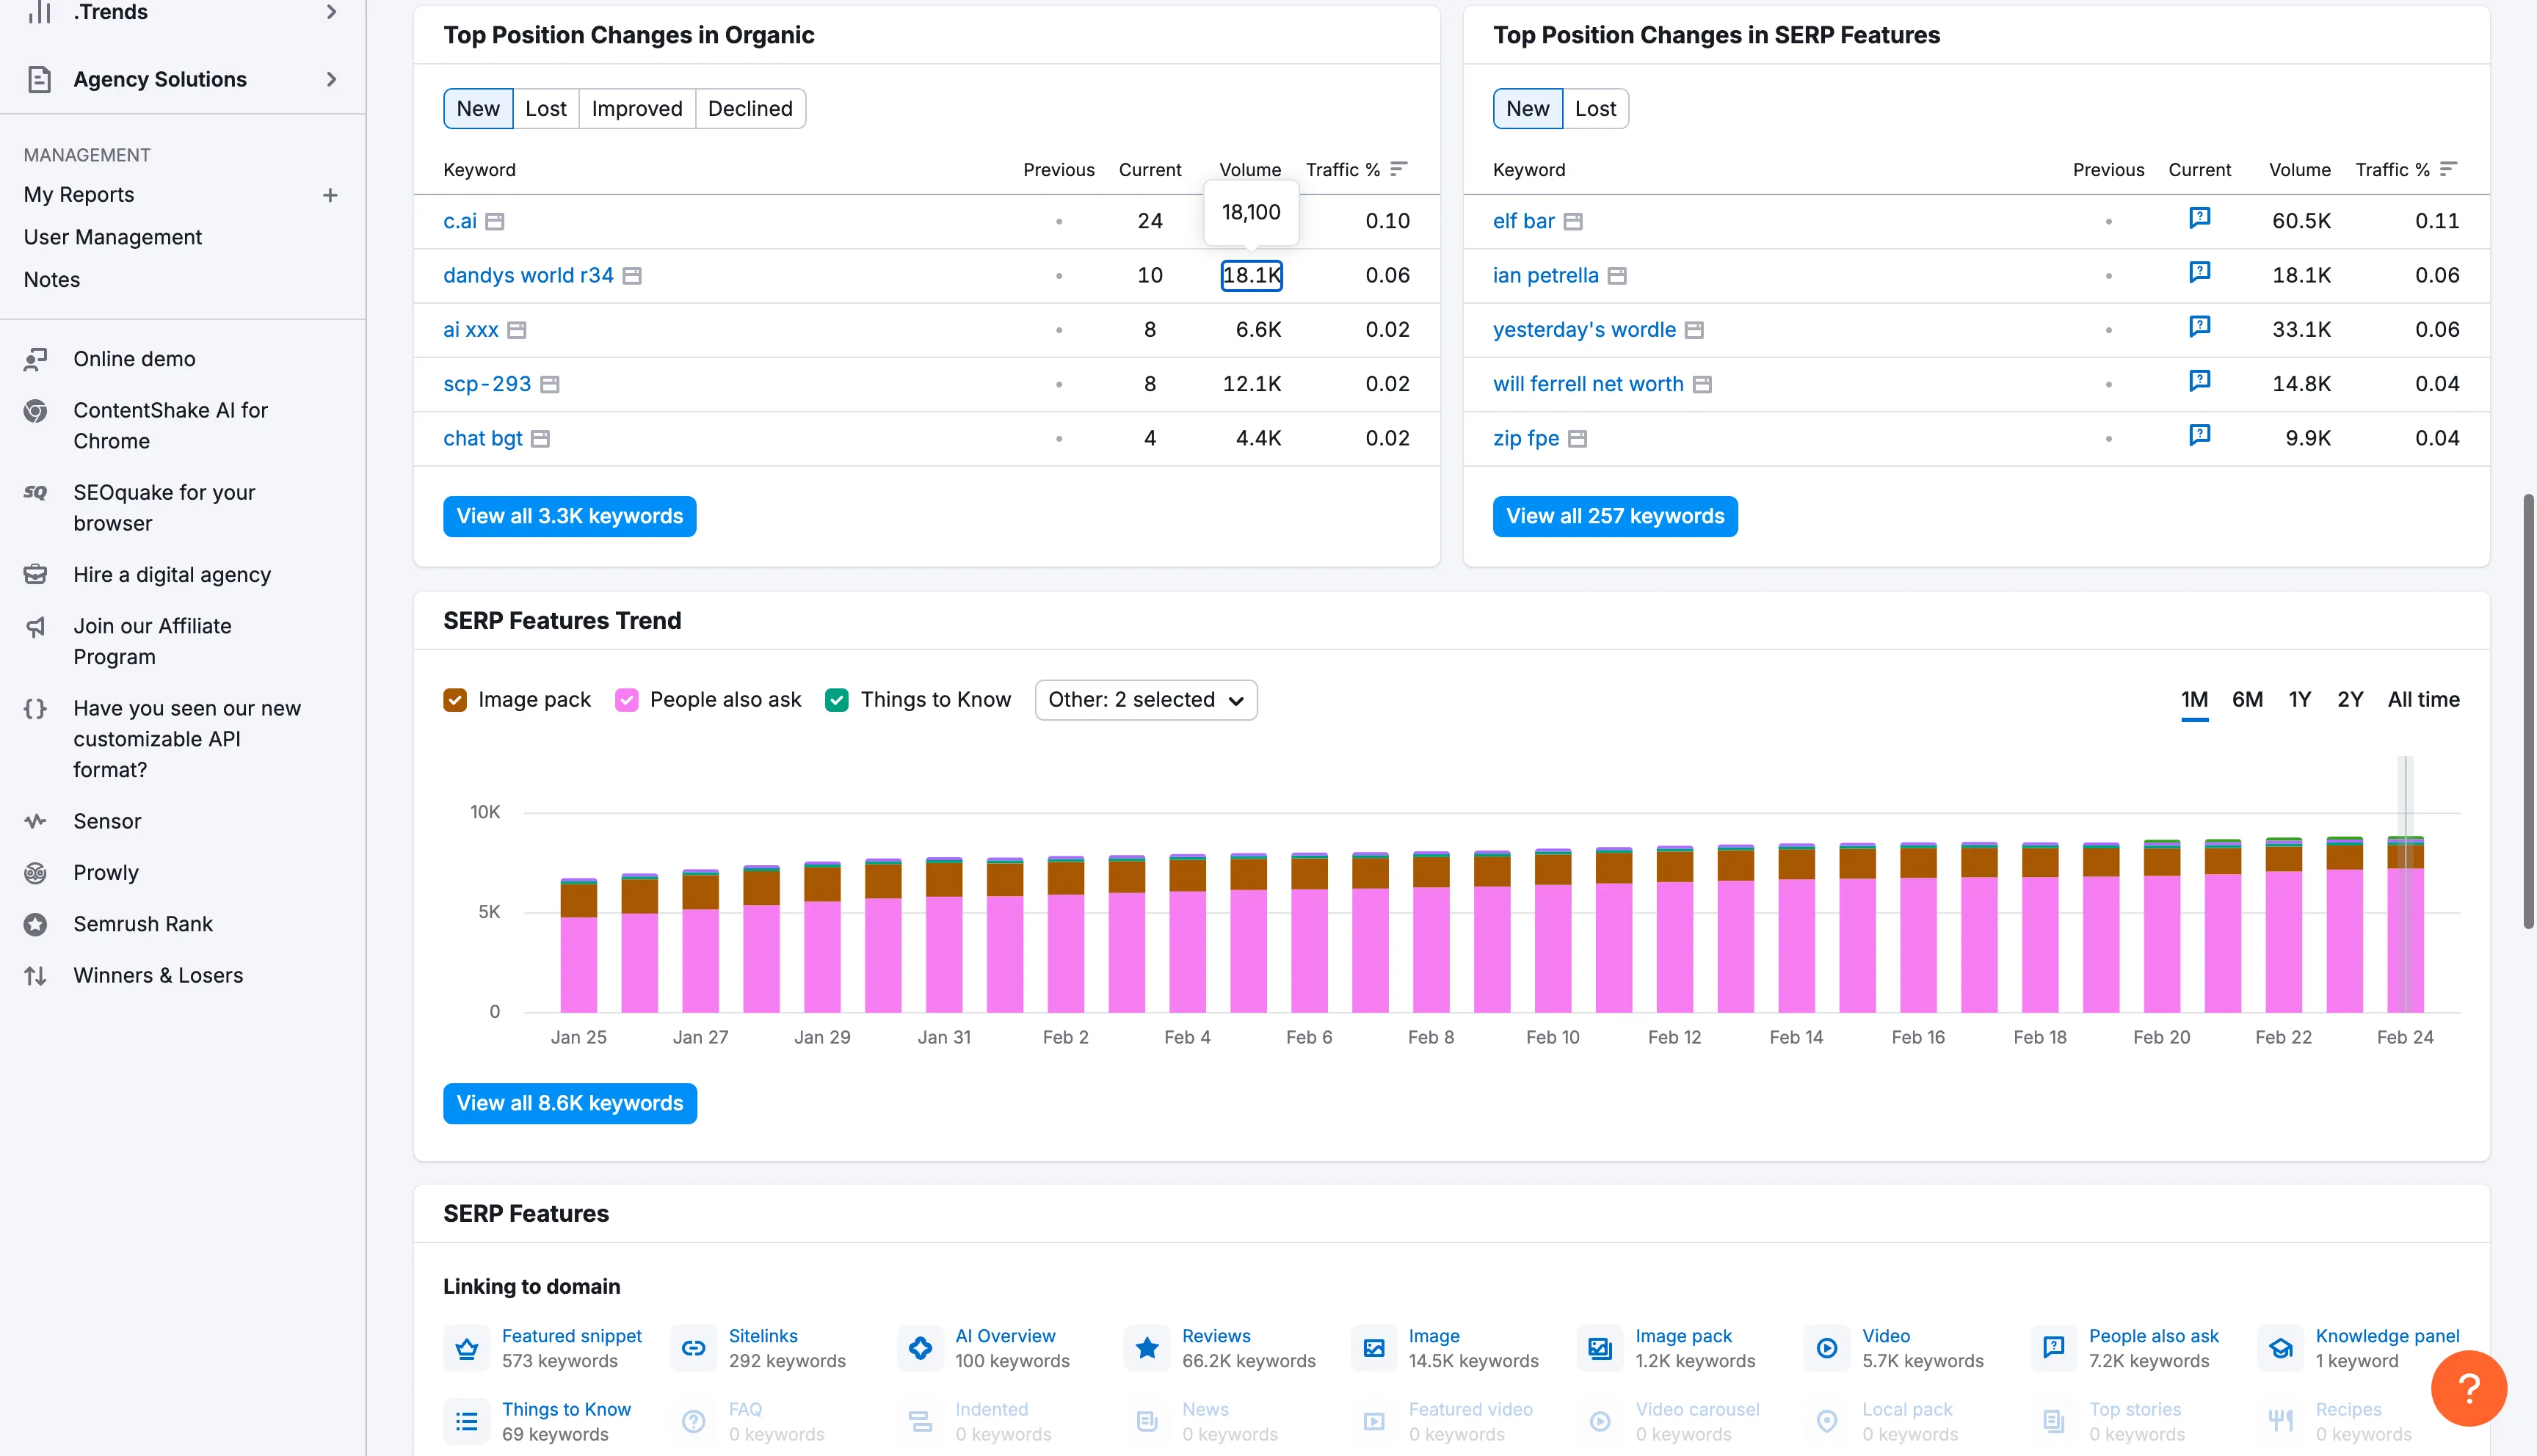Open the c.ai keyword link
This screenshot has width=2537, height=1456.
[460, 221]
